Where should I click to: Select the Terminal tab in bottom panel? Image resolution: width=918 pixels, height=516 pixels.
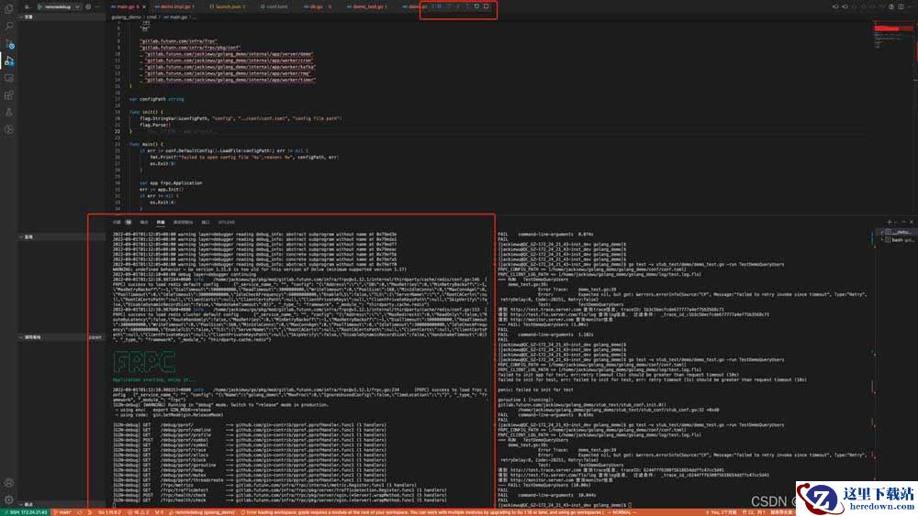coord(161,222)
